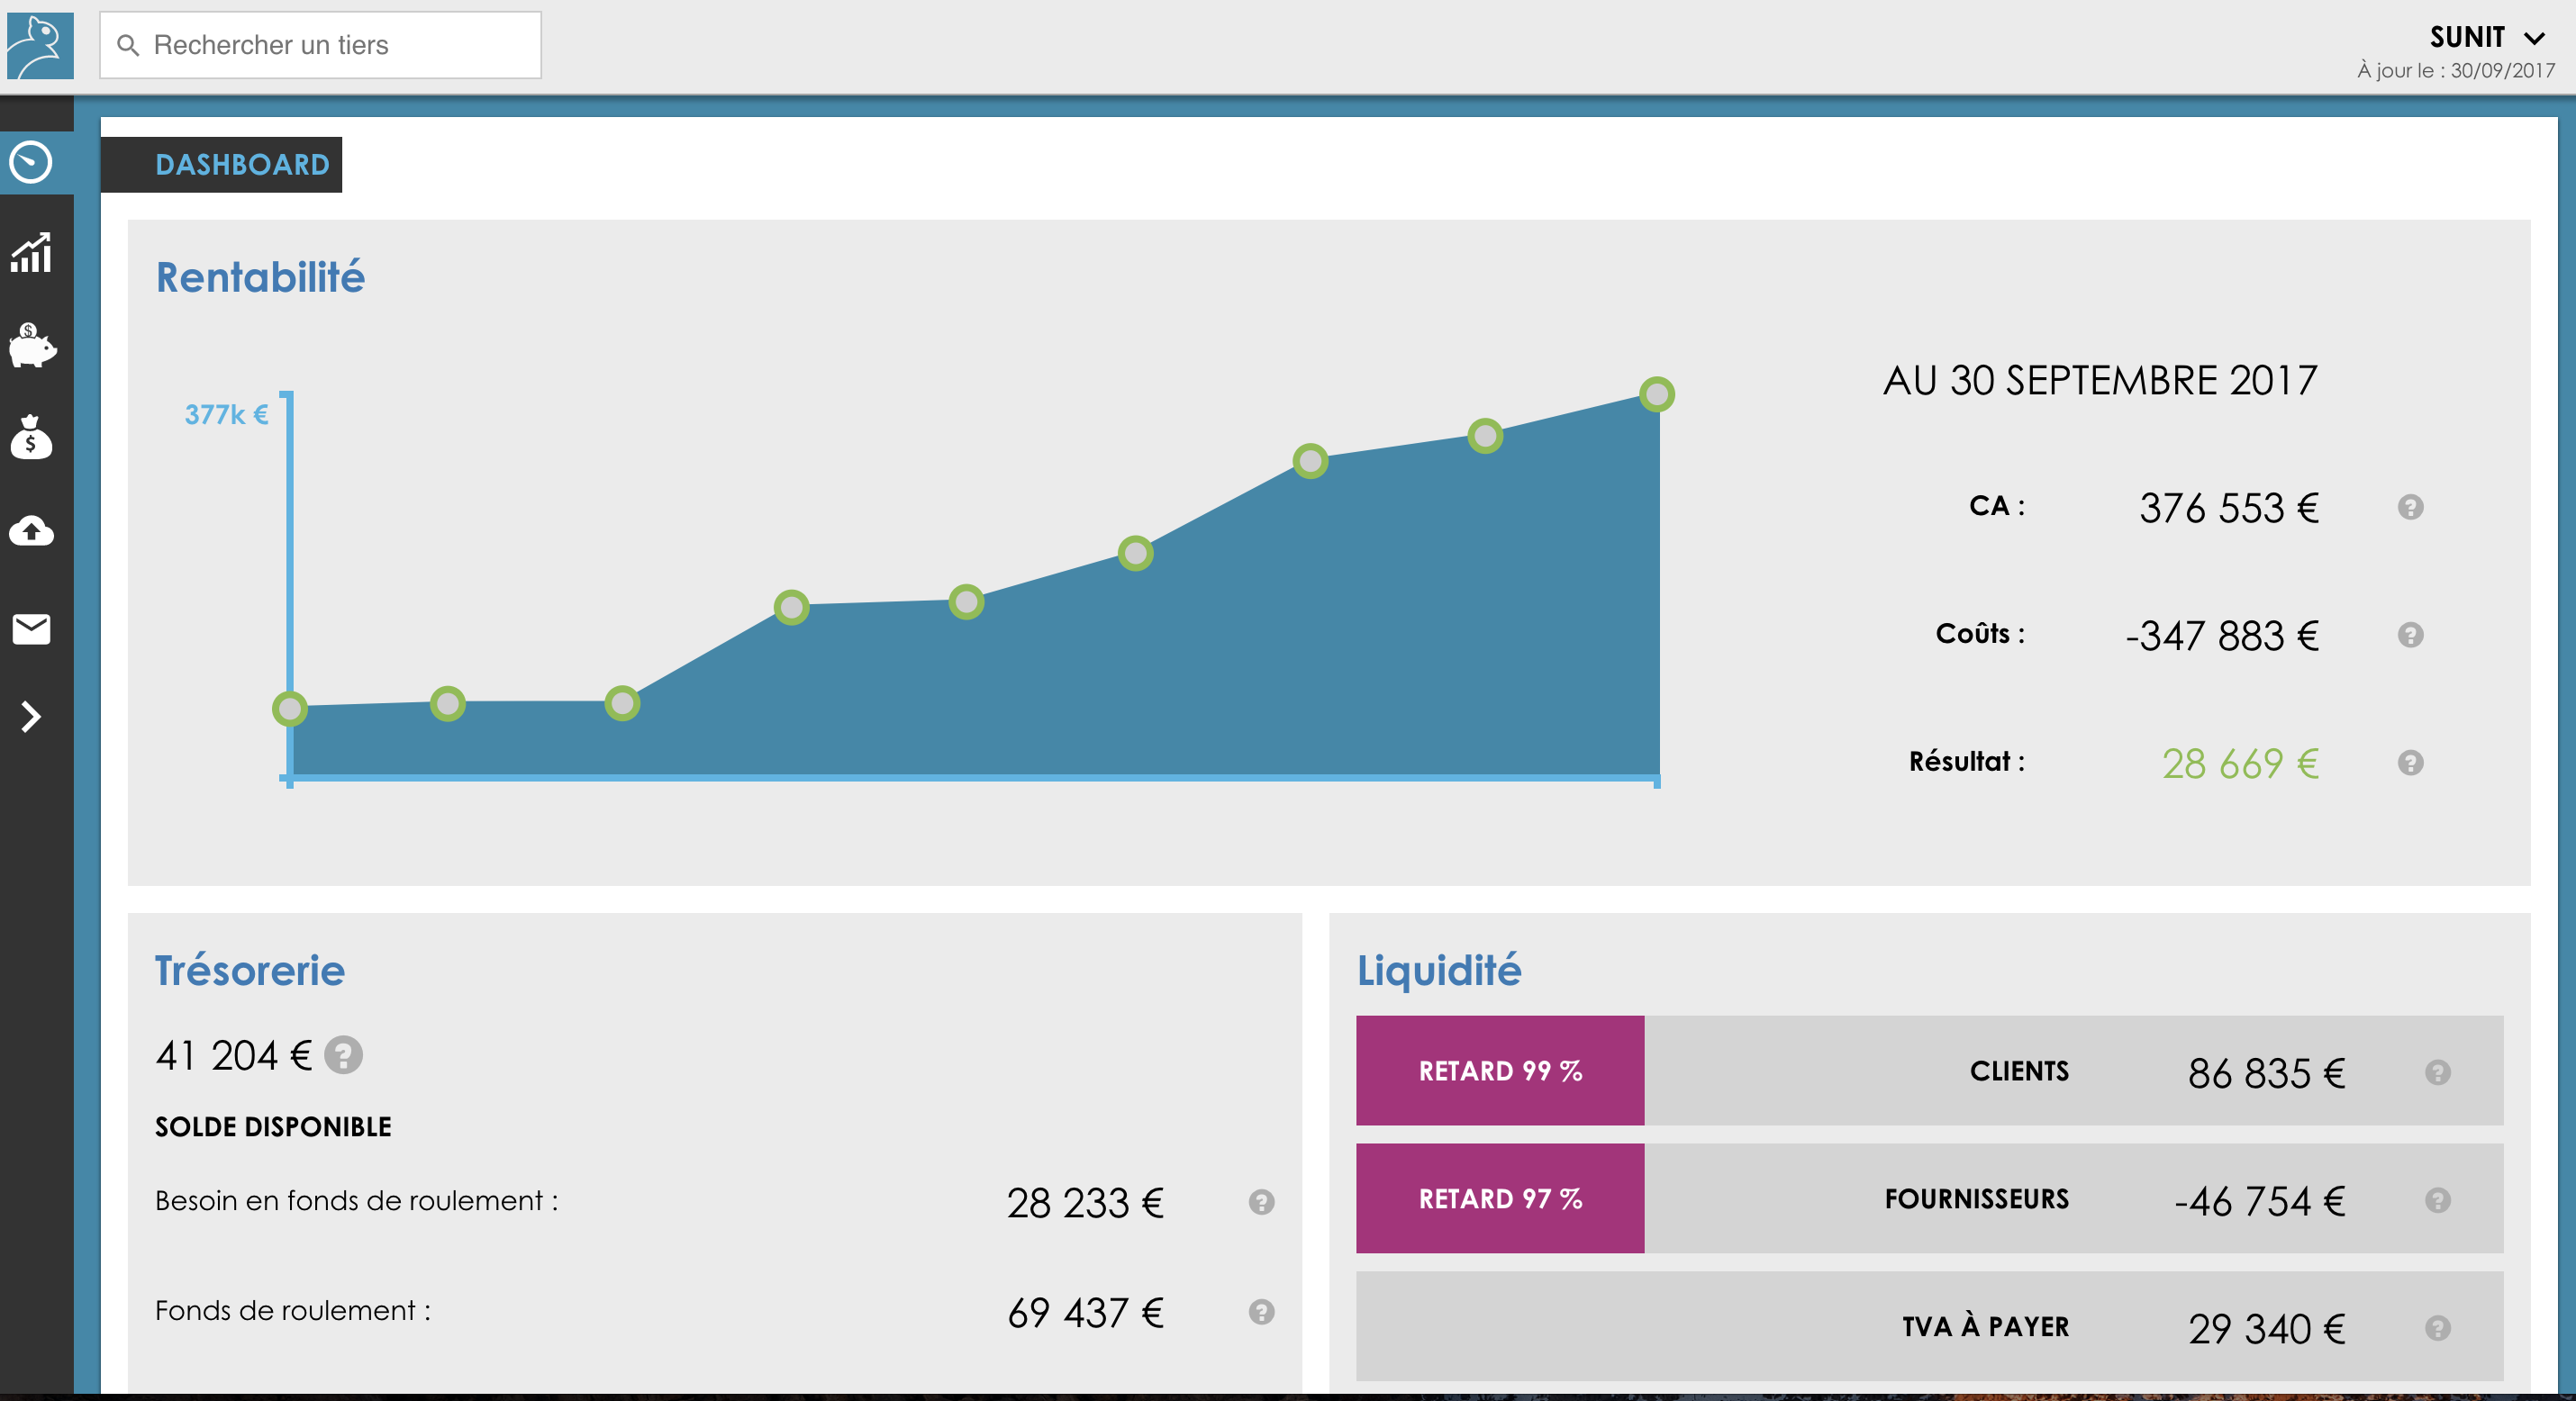This screenshot has height=1401, width=2576.
Task: Select the fourth chart data point
Action: [x=791, y=607]
